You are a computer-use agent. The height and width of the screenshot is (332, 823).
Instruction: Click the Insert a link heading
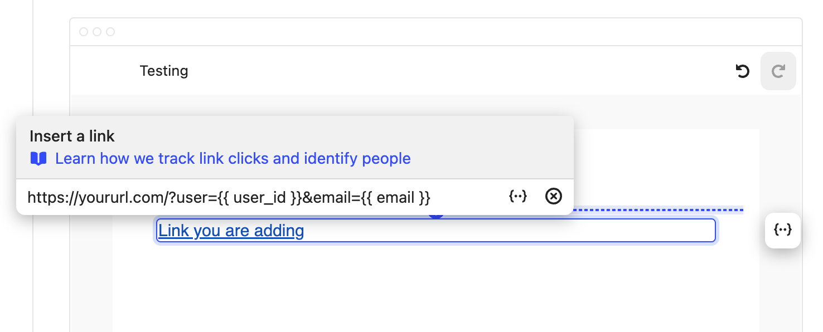[x=72, y=136]
